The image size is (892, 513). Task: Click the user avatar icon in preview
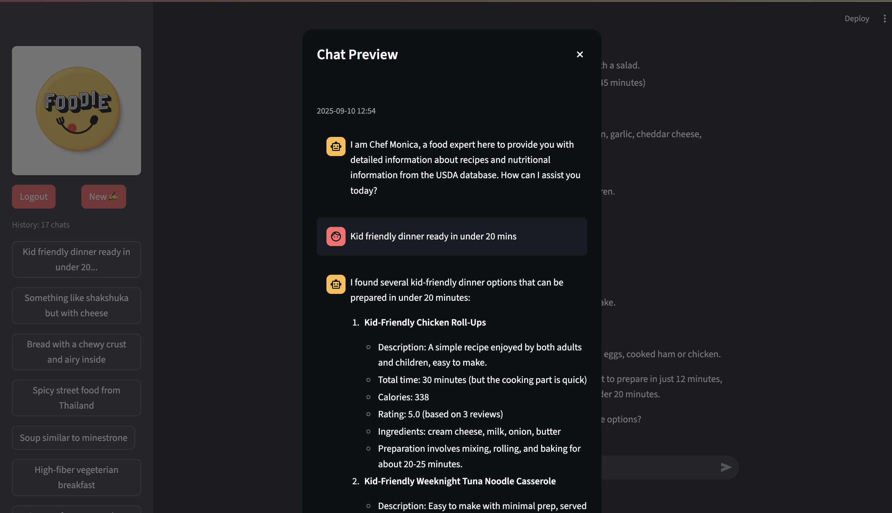pyautogui.click(x=336, y=236)
